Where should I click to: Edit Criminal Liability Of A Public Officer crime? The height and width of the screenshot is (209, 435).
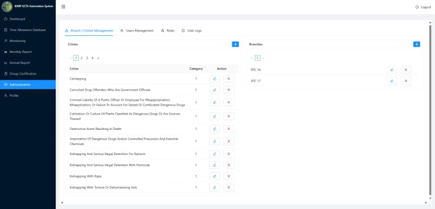214,102
